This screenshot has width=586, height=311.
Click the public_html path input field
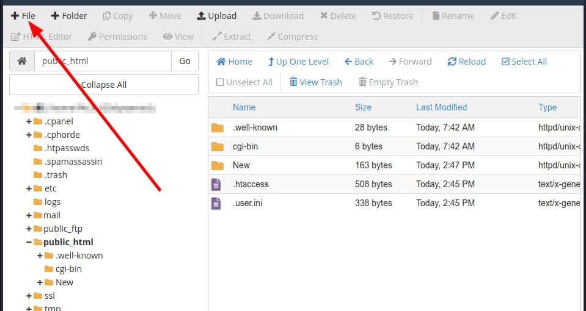pyautogui.click(x=103, y=61)
